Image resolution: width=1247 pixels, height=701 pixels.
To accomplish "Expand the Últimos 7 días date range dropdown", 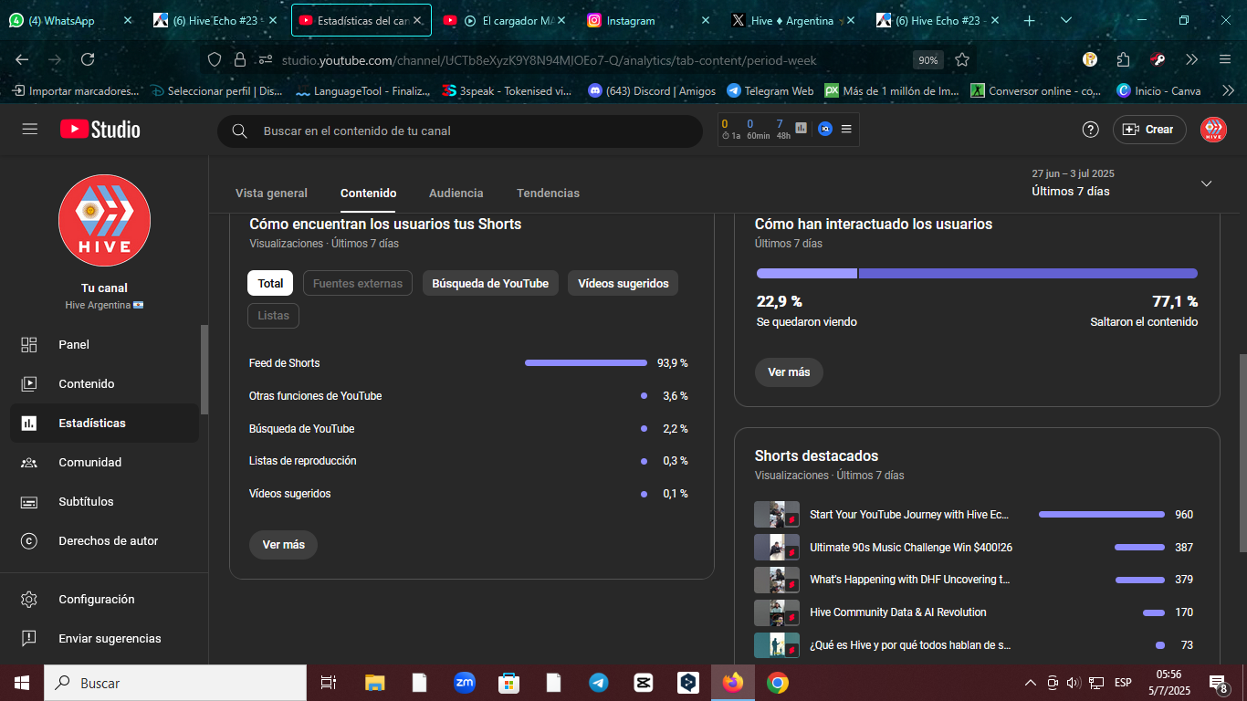I will [x=1206, y=183].
